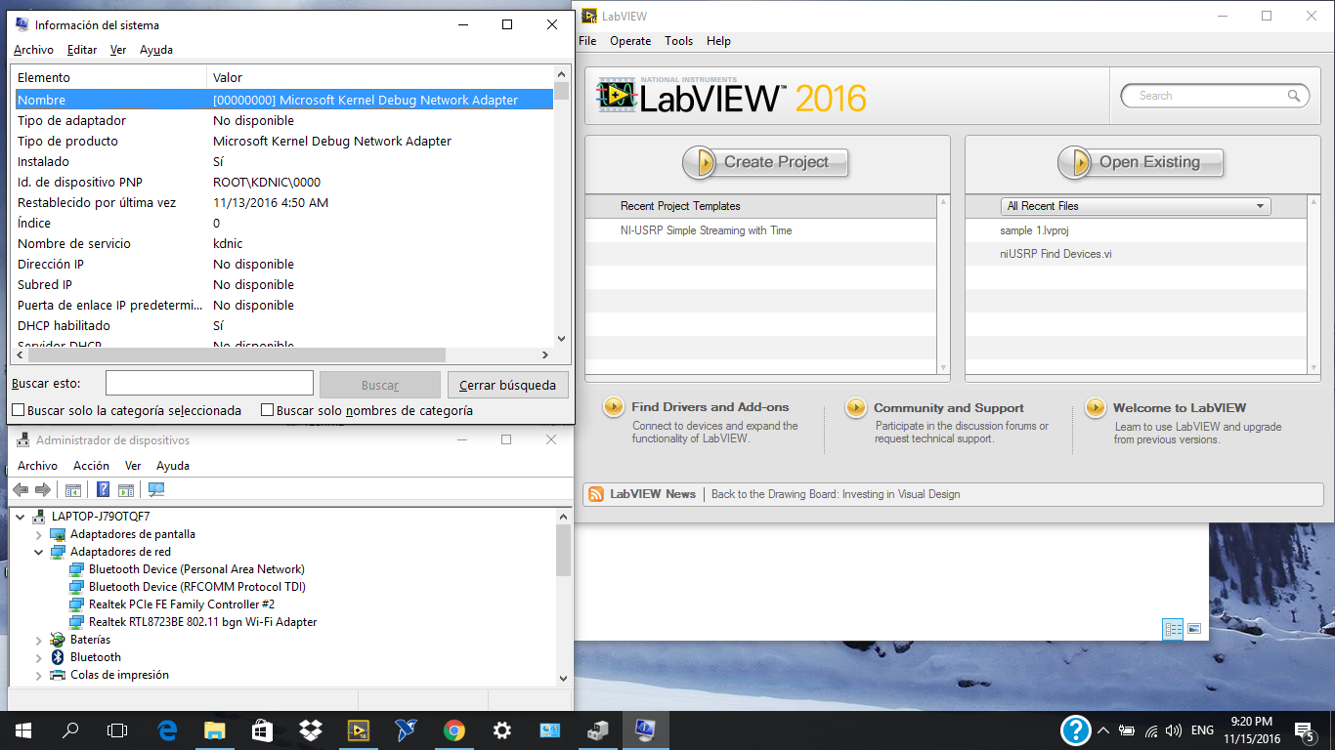Click the Create Project button
Screen dimensions: 1335x750
(x=765, y=162)
